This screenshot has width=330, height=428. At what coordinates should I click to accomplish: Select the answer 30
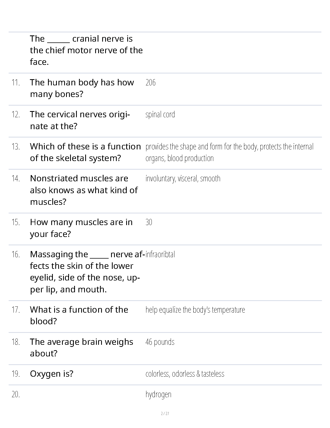149,222
